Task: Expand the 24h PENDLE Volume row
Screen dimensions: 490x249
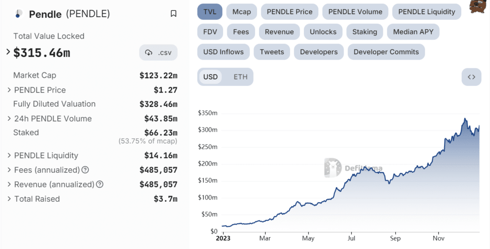Action: pyautogui.click(x=10, y=118)
